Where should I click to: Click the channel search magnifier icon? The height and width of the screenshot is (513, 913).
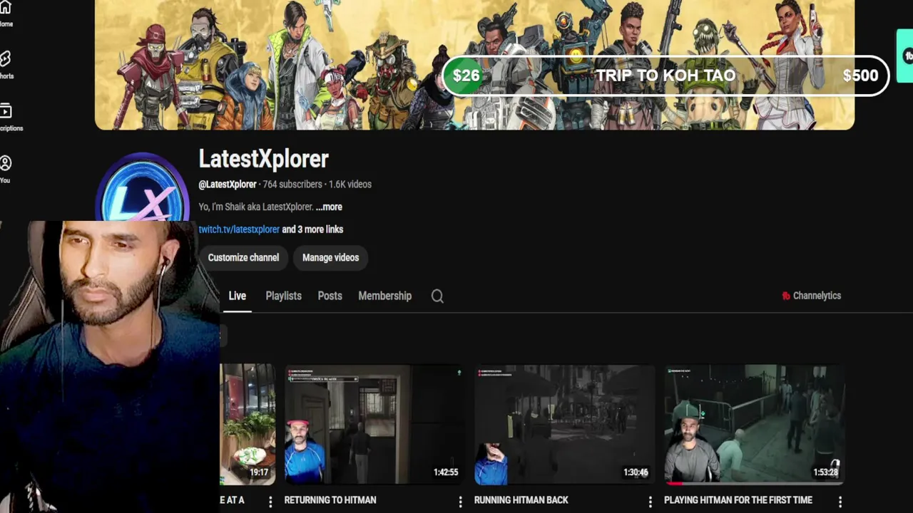click(437, 296)
